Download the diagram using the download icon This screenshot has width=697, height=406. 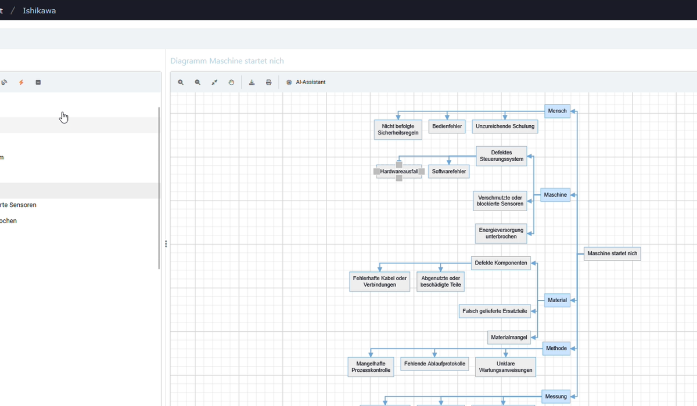click(252, 82)
